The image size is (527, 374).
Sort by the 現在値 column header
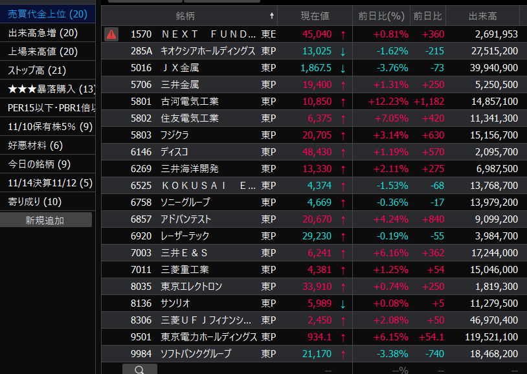click(315, 16)
